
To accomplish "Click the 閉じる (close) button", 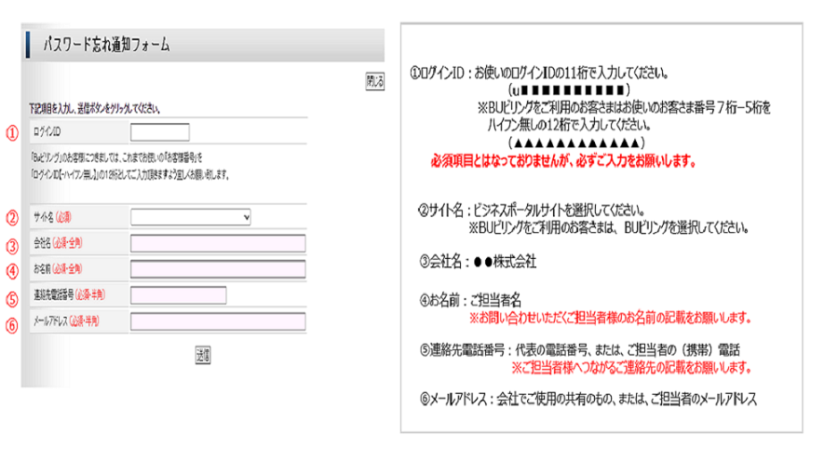I will pyautogui.click(x=373, y=82).
